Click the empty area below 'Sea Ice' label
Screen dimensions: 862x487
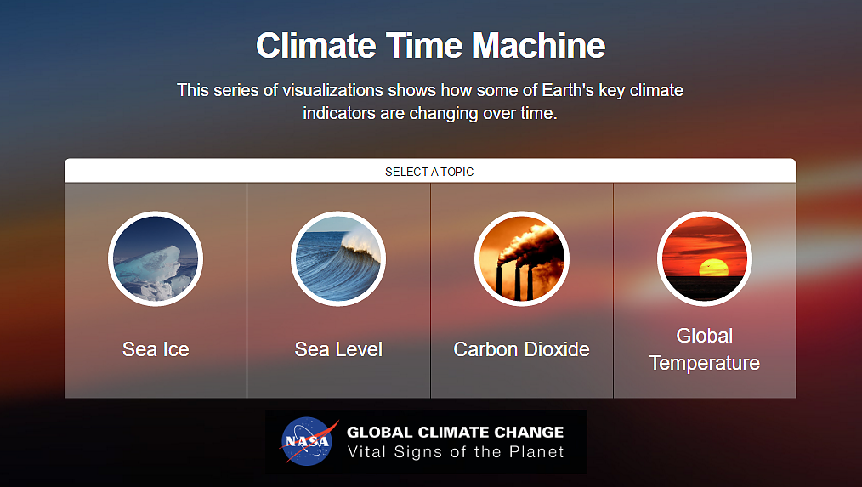point(156,381)
